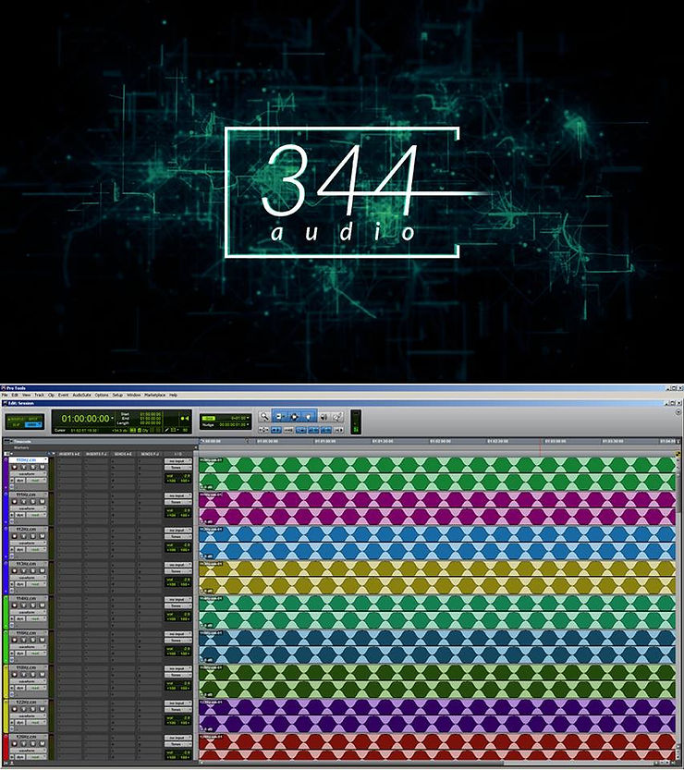Image resolution: width=684 pixels, height=770 pixels.
Task: Mute the 112Hz blue track
Action: coord(43,536)
